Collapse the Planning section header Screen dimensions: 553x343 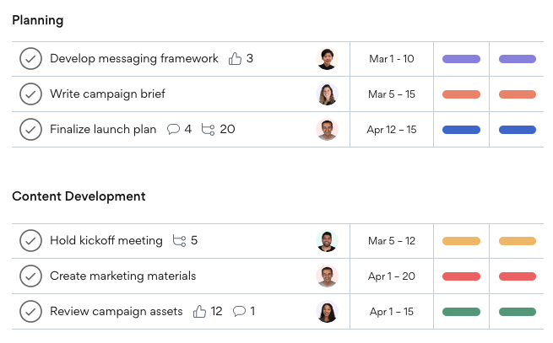pyautogui.click(x=38, y=20)
